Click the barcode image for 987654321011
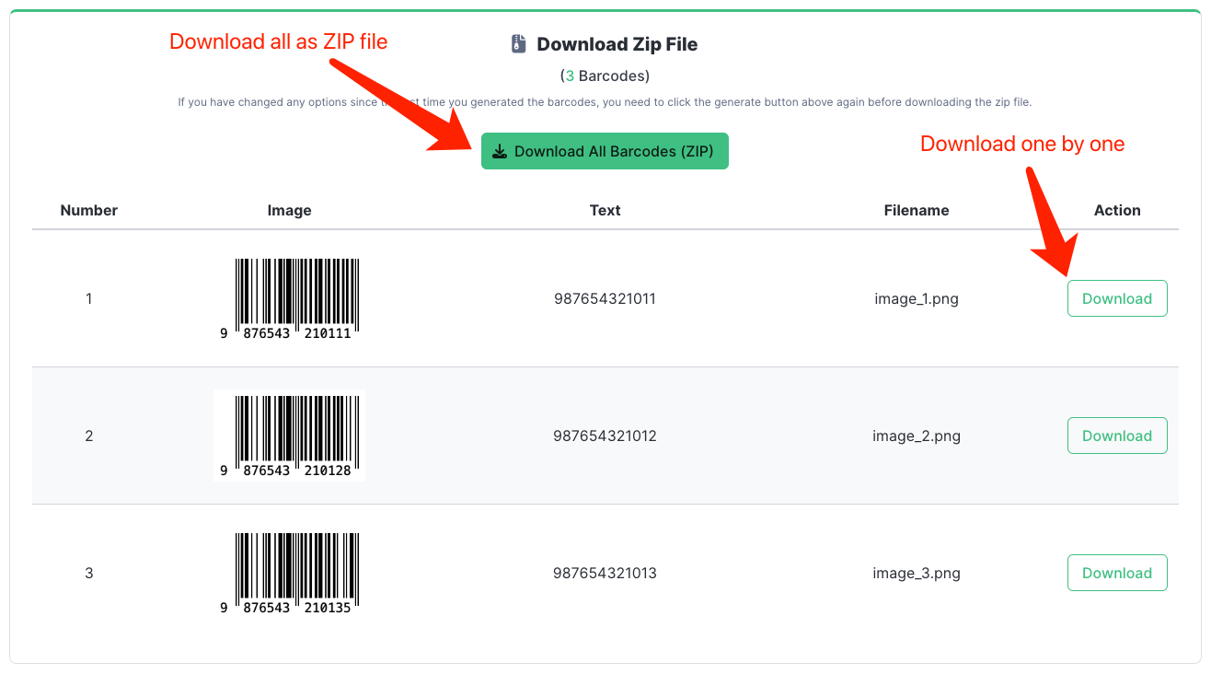The width and height of the screenshot is (1211, 674). point(289,297)
